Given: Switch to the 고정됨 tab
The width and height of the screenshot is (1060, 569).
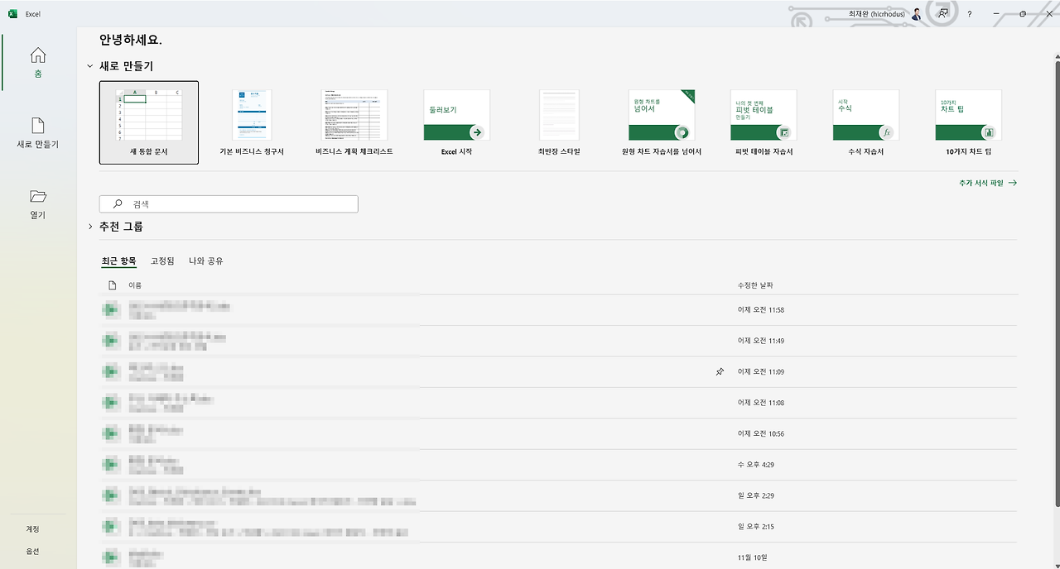Looking at the screenshot, I should [162, 261].
